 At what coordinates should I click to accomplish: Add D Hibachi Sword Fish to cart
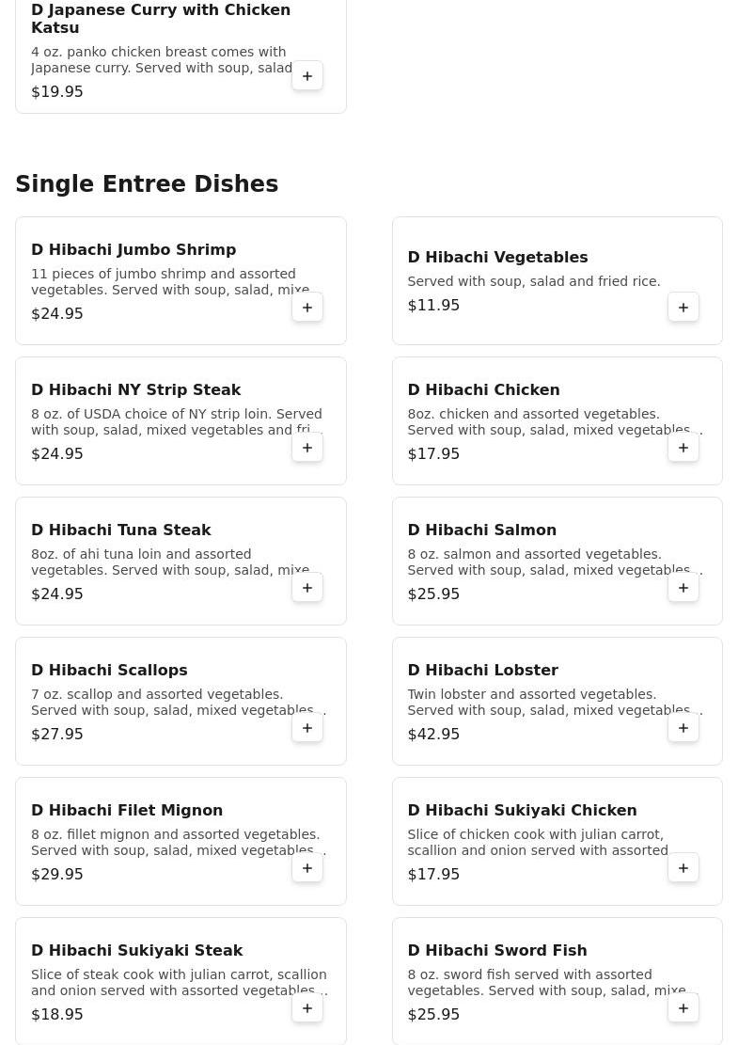[x=683, y=1008]
